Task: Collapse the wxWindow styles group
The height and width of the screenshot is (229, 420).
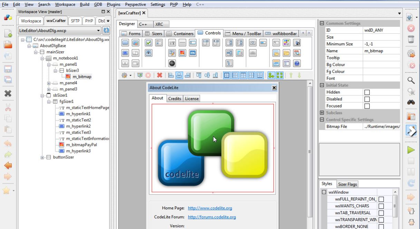Action: tap(324, 192)
